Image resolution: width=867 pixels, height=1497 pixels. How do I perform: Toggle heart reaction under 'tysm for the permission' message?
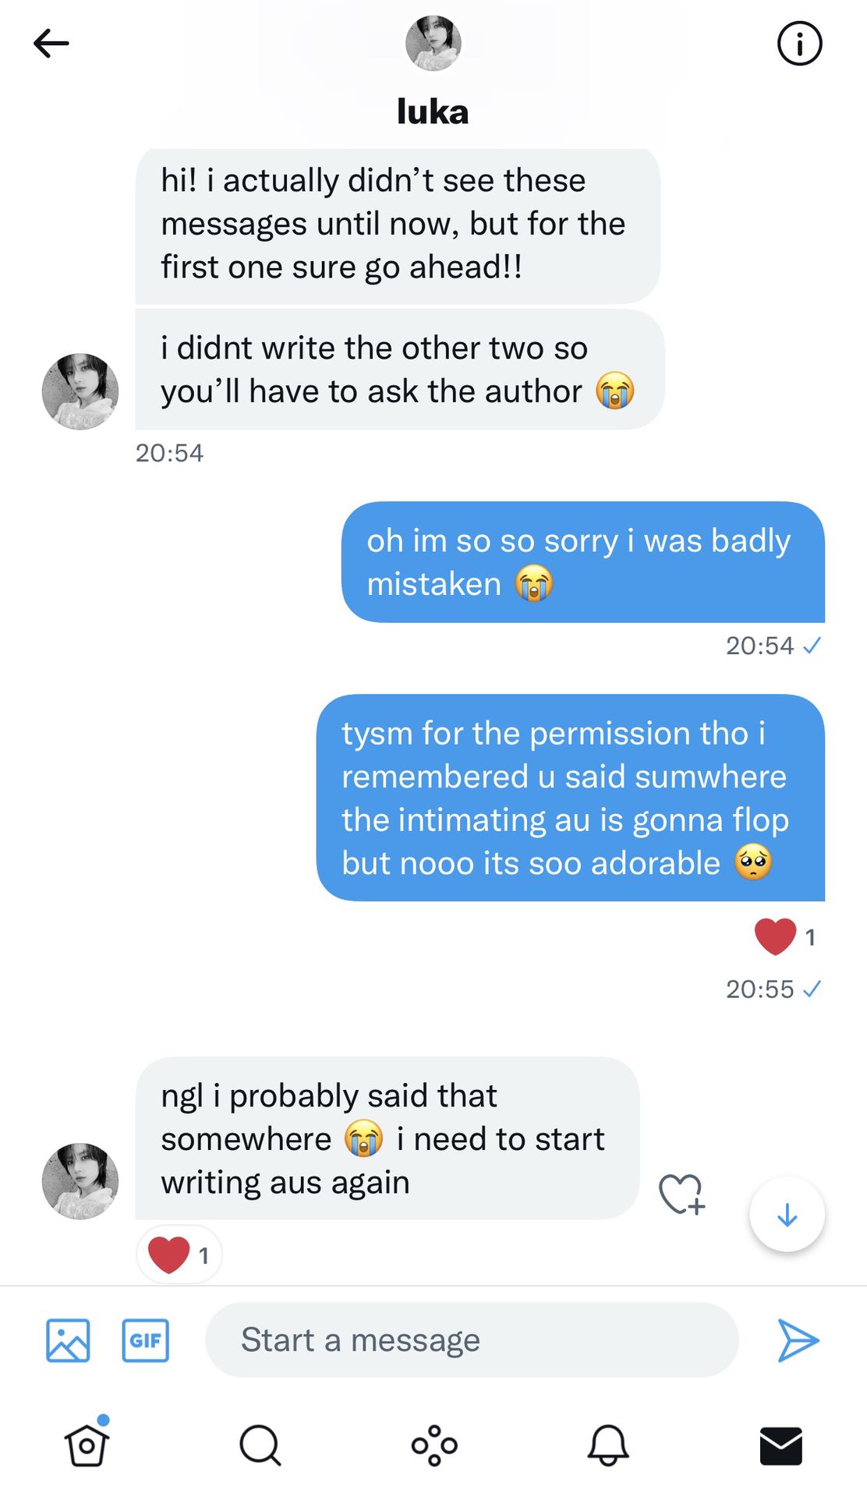(785, 936)
